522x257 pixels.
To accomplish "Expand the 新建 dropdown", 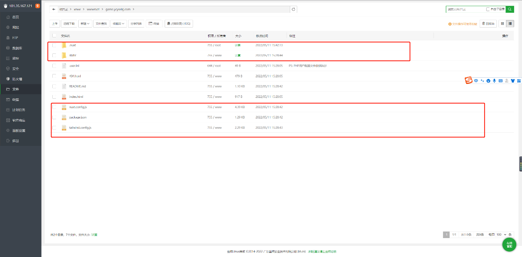I will [x=85, y=24].
